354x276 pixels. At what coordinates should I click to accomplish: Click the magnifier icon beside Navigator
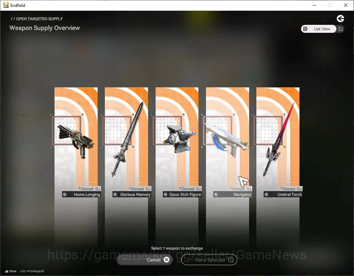[x=216, y=194]
